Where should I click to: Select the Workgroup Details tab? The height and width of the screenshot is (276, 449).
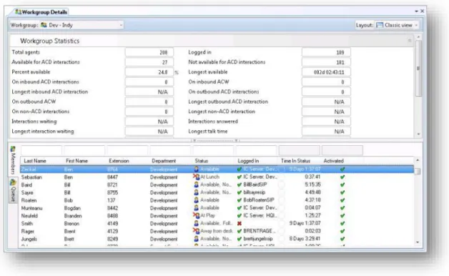pyautogui.click(x=41, y=12)
